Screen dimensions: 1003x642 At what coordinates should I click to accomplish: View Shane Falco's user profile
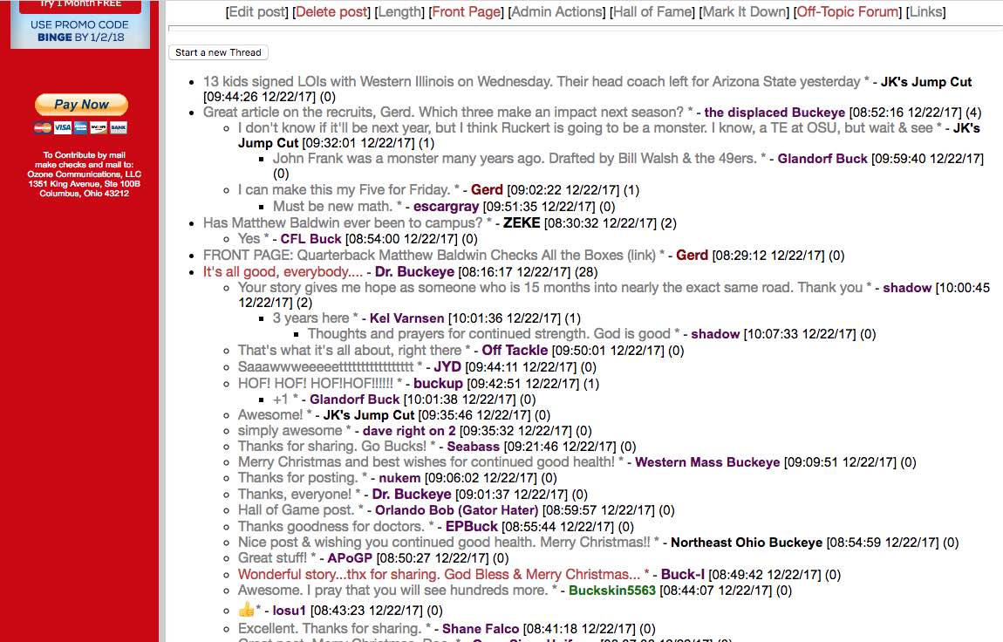point(481,629)
